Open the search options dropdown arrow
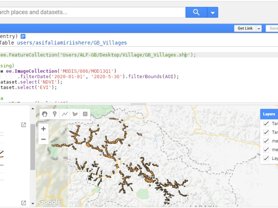 pyautogui.click(x=213, y=12)
